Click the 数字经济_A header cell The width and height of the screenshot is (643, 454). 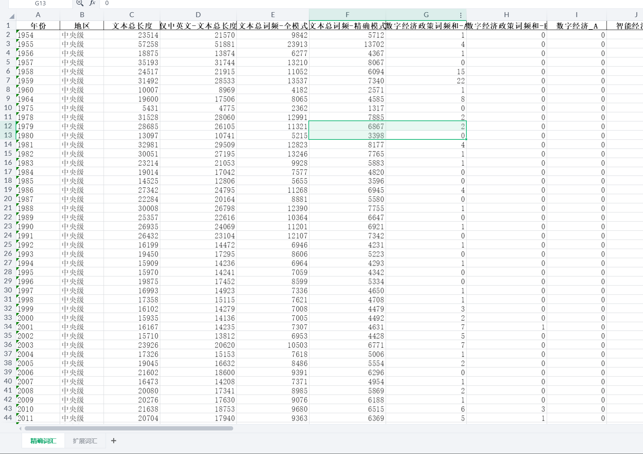coord(577,26)
